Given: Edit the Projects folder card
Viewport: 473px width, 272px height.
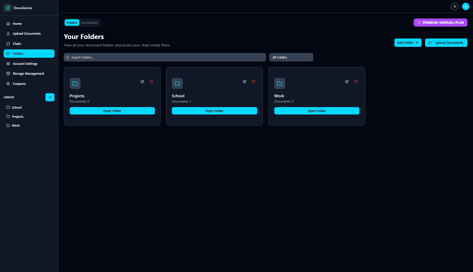Looking at the screenshot, I should 142,82.
